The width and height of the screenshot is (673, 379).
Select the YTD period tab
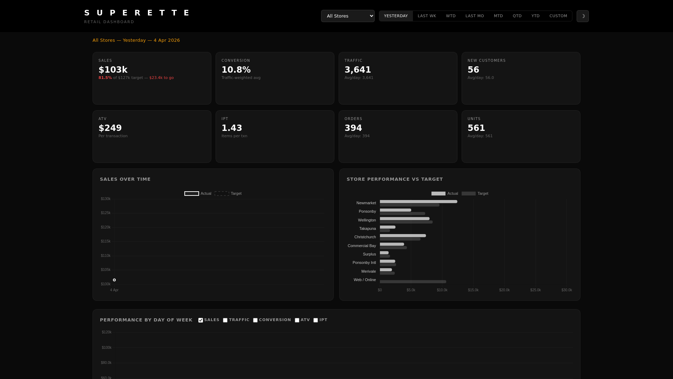click(535, 16)
